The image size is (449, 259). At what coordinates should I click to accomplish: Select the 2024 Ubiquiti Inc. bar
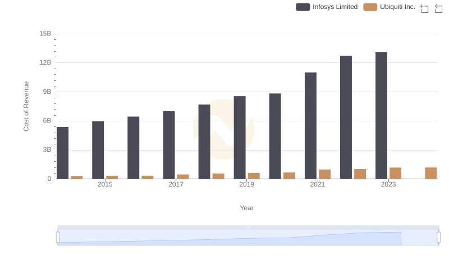(430, 174)
